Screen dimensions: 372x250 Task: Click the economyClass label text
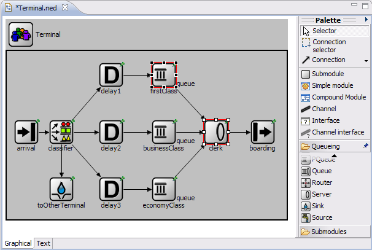tap(163, 205)
